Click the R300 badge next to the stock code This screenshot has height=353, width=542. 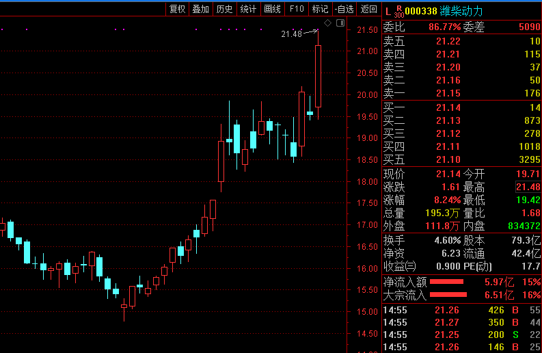[399, 11]
